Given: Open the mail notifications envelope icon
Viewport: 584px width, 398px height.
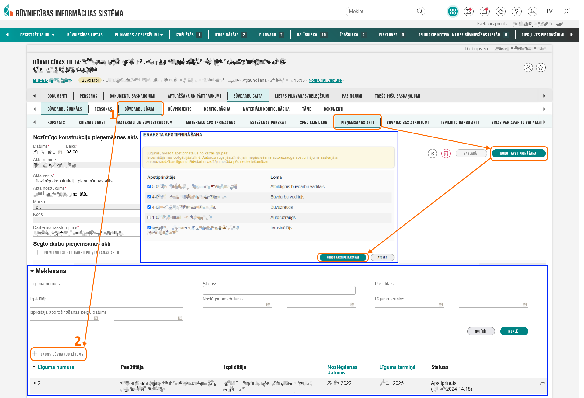Looking at the screenshot, I should point(469,12).
